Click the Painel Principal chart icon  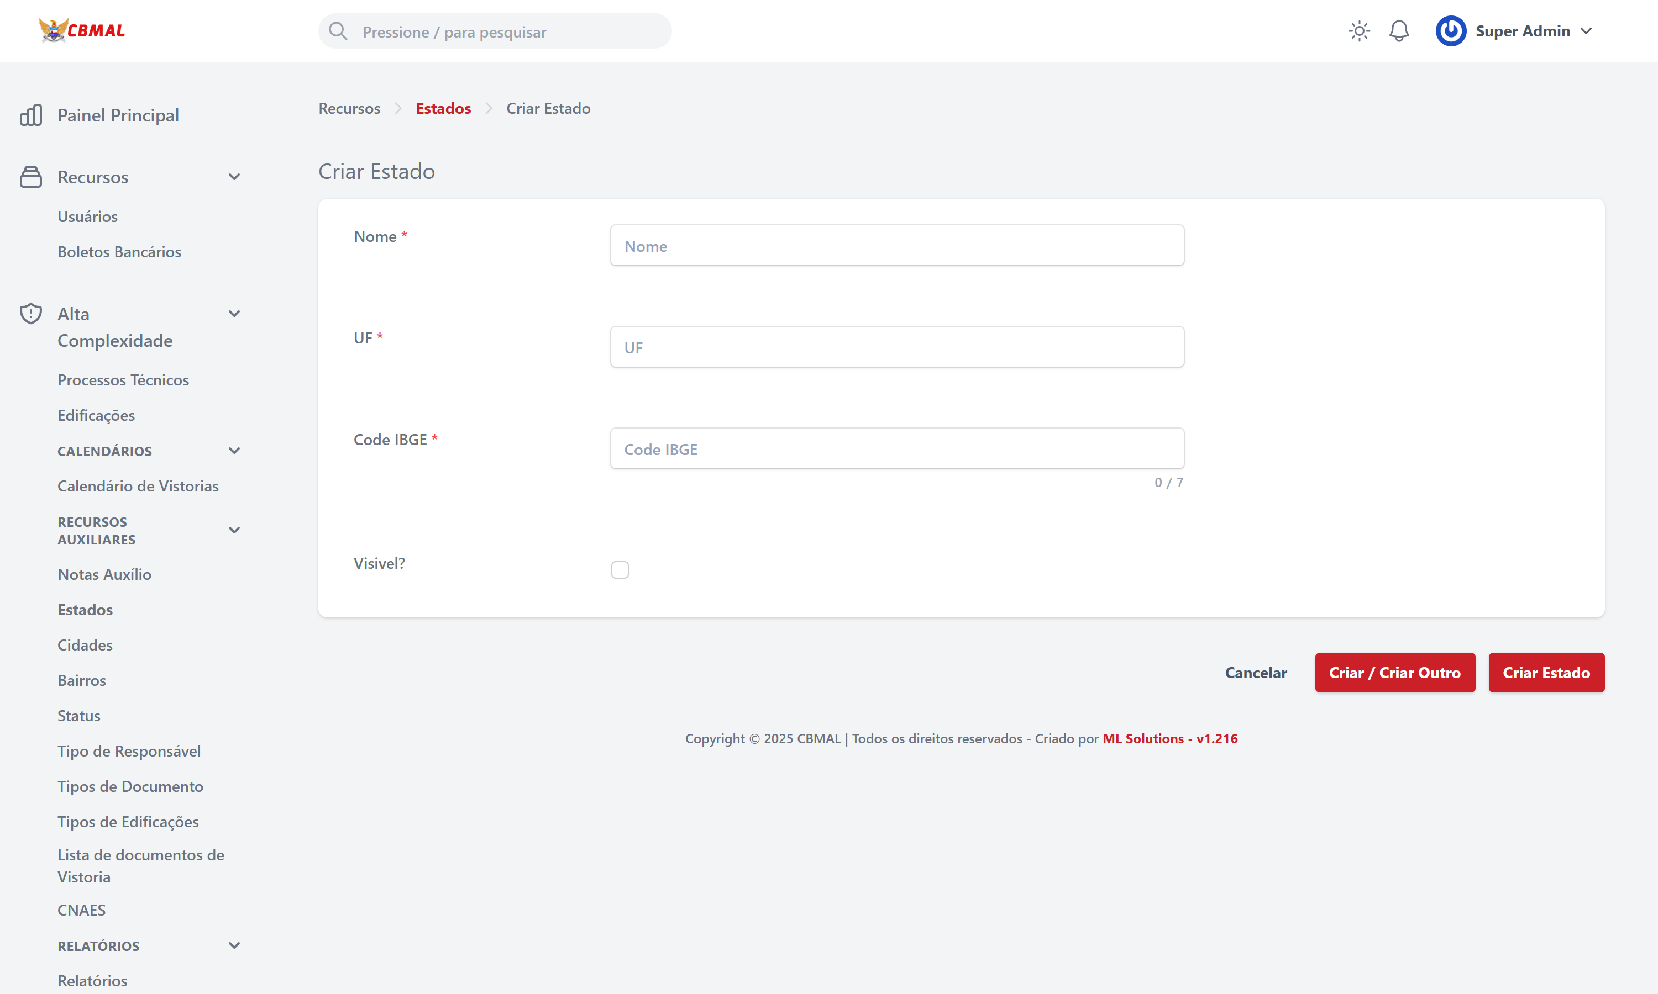click(x=31, y=115)
